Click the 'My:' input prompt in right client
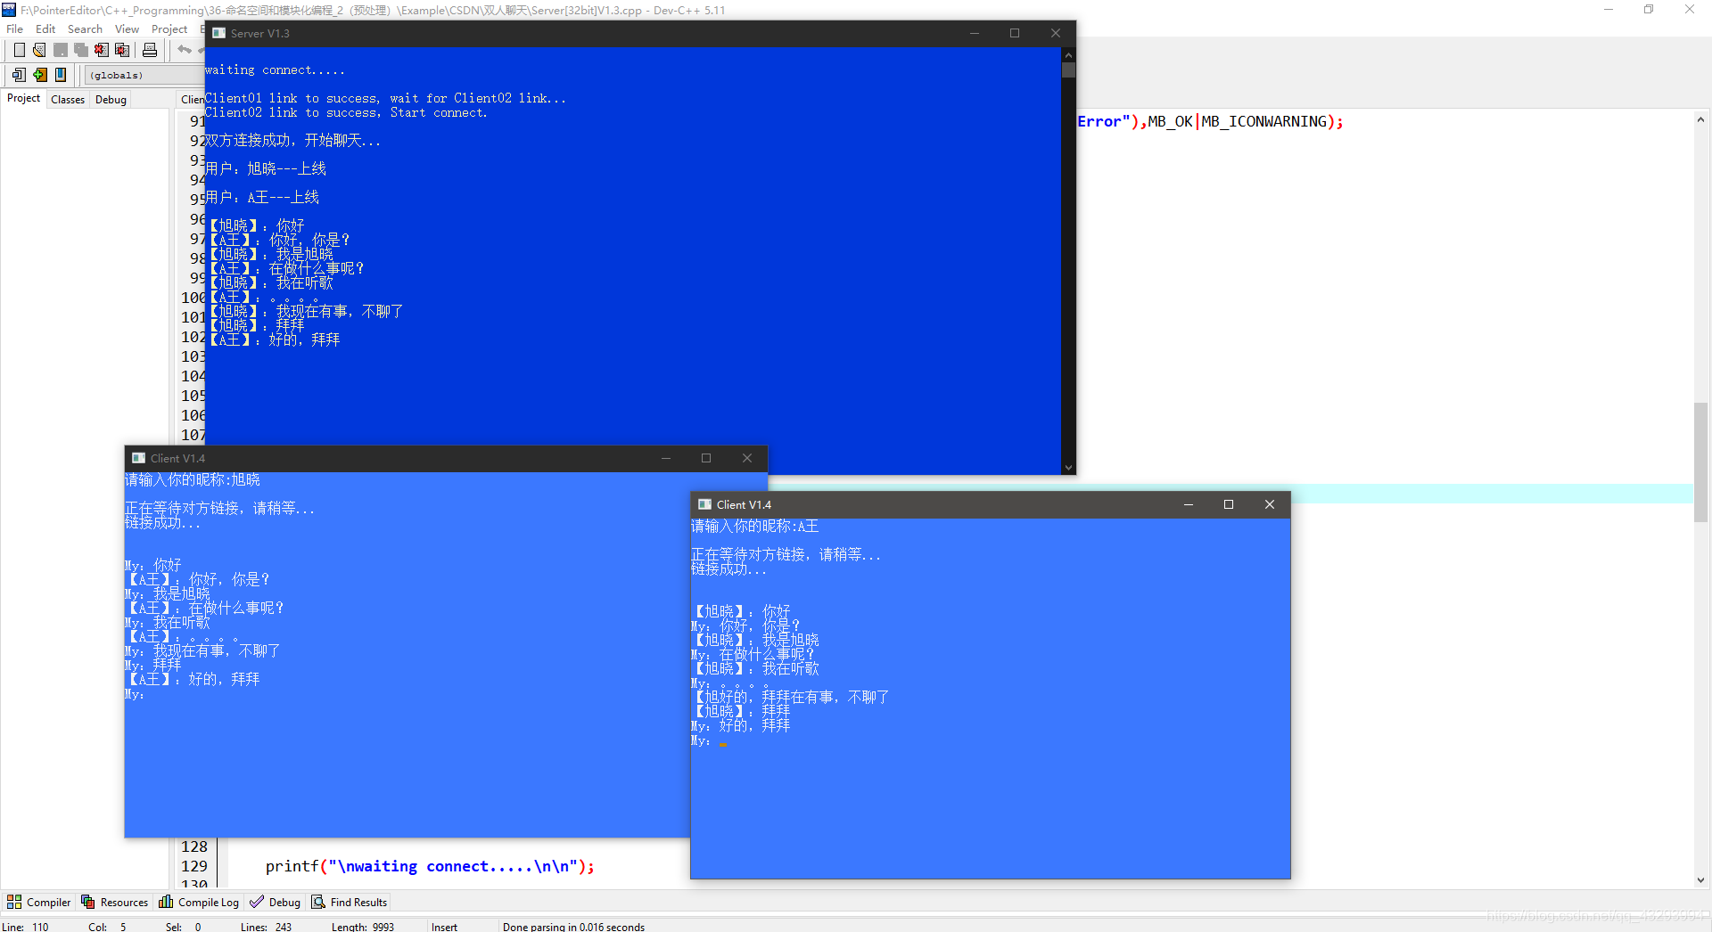 (x=701, y=740)
